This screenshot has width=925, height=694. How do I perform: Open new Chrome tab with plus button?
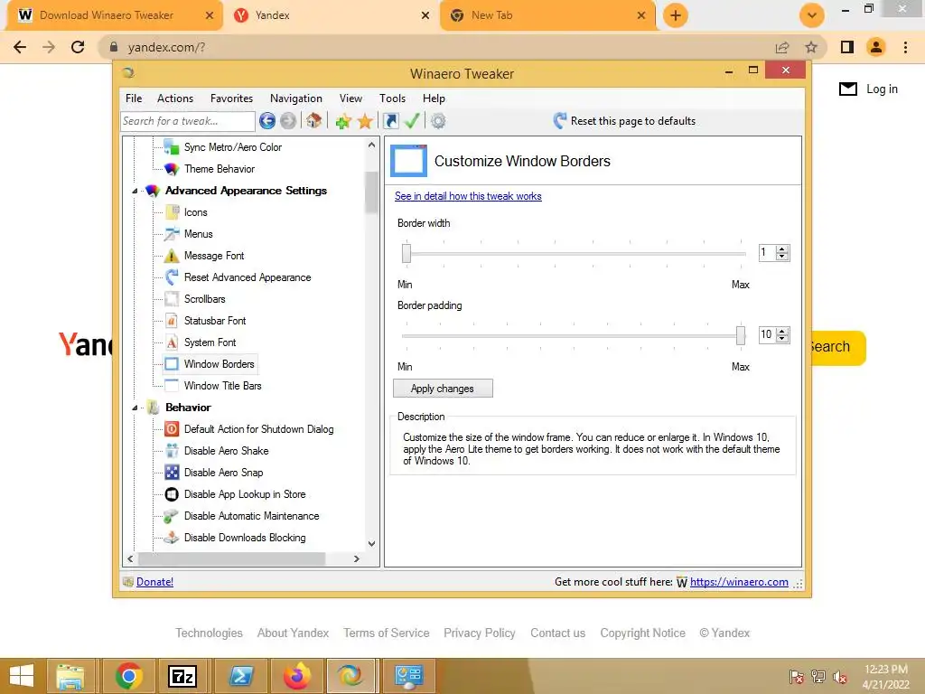(676, 15)
